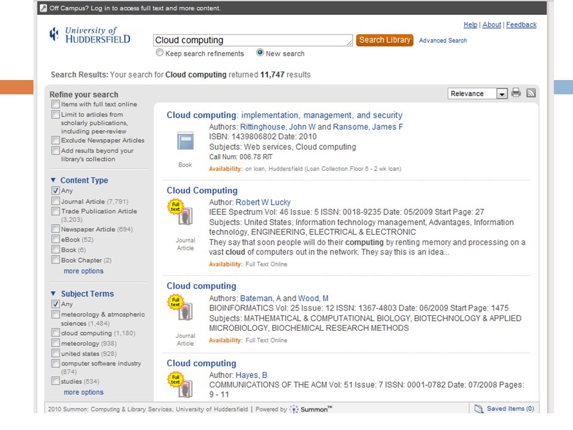
Task: Click Call Num: 006.78 RIT text
Action: tap(241, 157)
